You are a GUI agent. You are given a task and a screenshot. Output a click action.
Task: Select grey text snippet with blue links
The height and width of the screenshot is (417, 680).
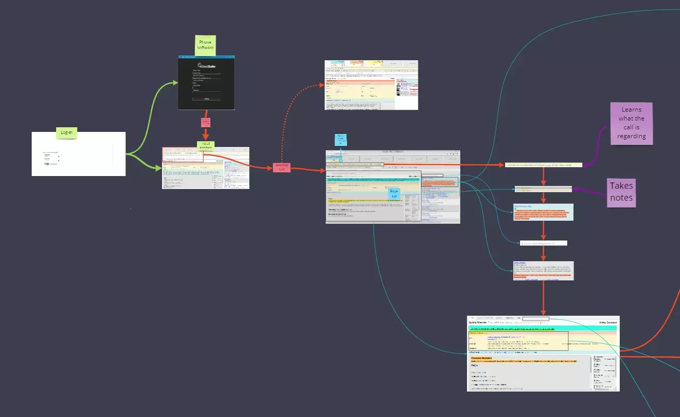pos(543,271)
